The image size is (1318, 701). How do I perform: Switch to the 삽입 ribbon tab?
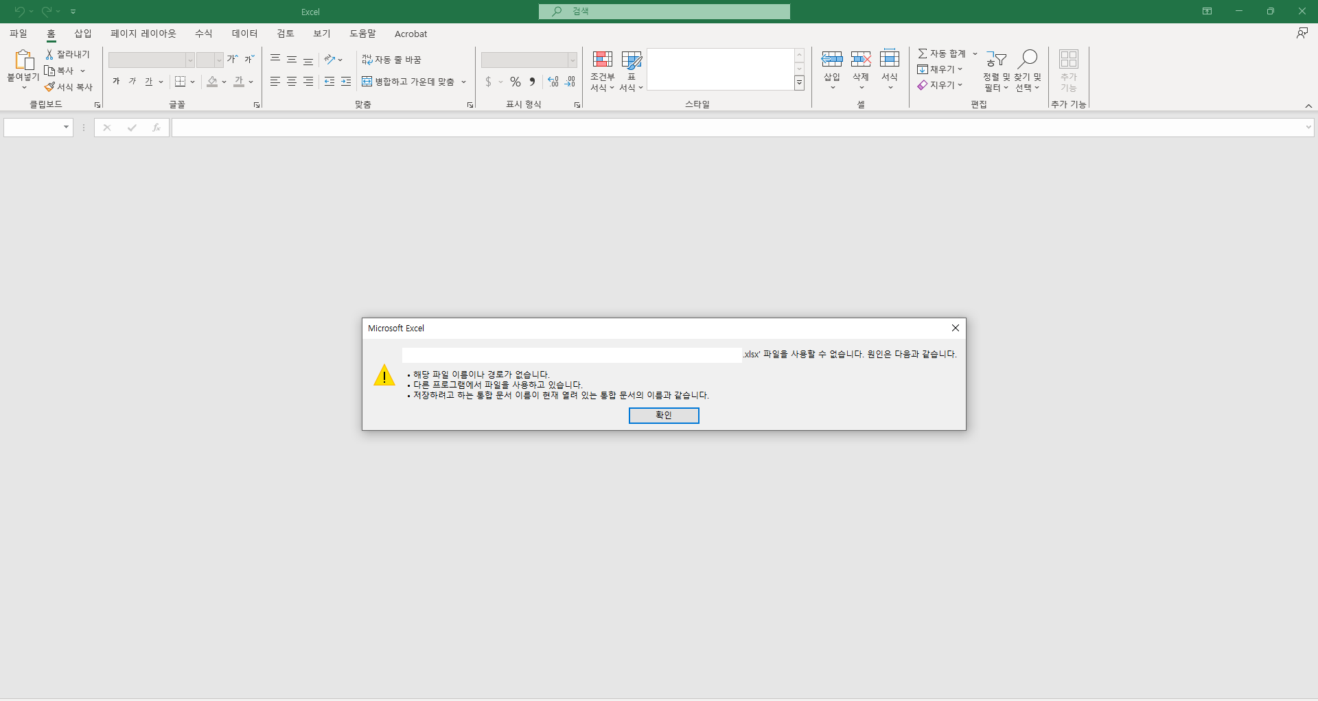pyautogui.click(x=83, y=34)
